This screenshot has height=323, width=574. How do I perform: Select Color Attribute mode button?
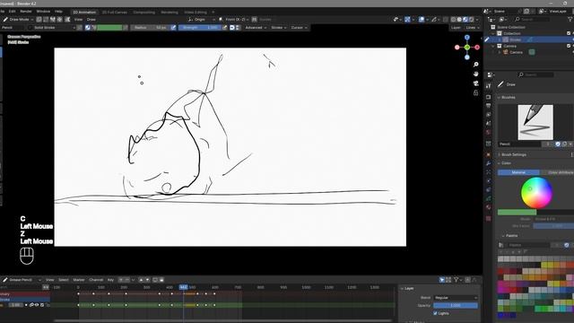coord(557,172)
